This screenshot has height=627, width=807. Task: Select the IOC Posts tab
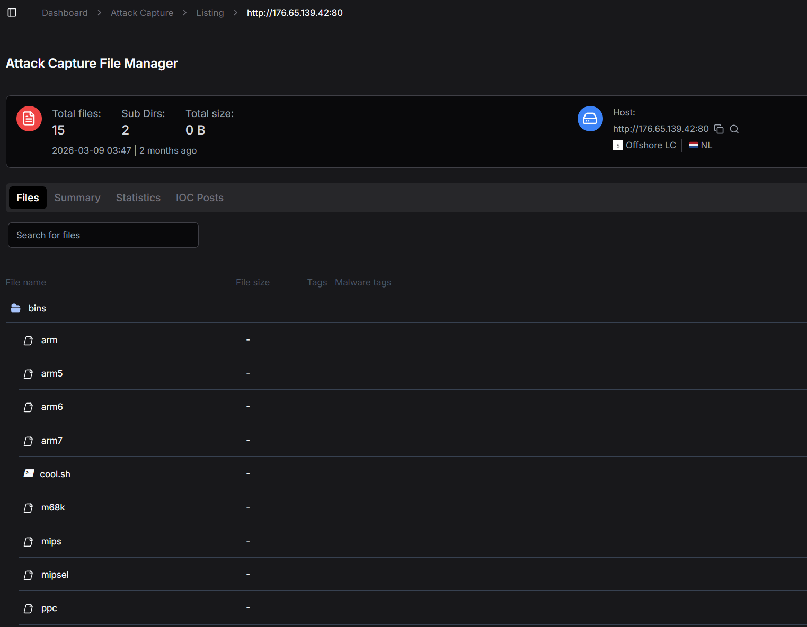(x=199, y=198)
